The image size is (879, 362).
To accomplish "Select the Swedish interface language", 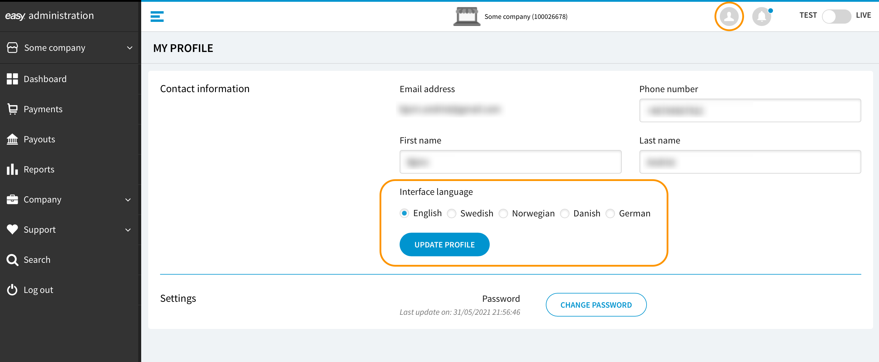I will [452, 213].
